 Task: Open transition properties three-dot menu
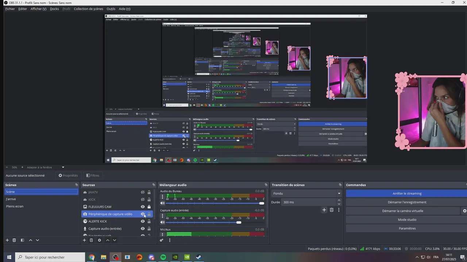[x=339, y=210]
